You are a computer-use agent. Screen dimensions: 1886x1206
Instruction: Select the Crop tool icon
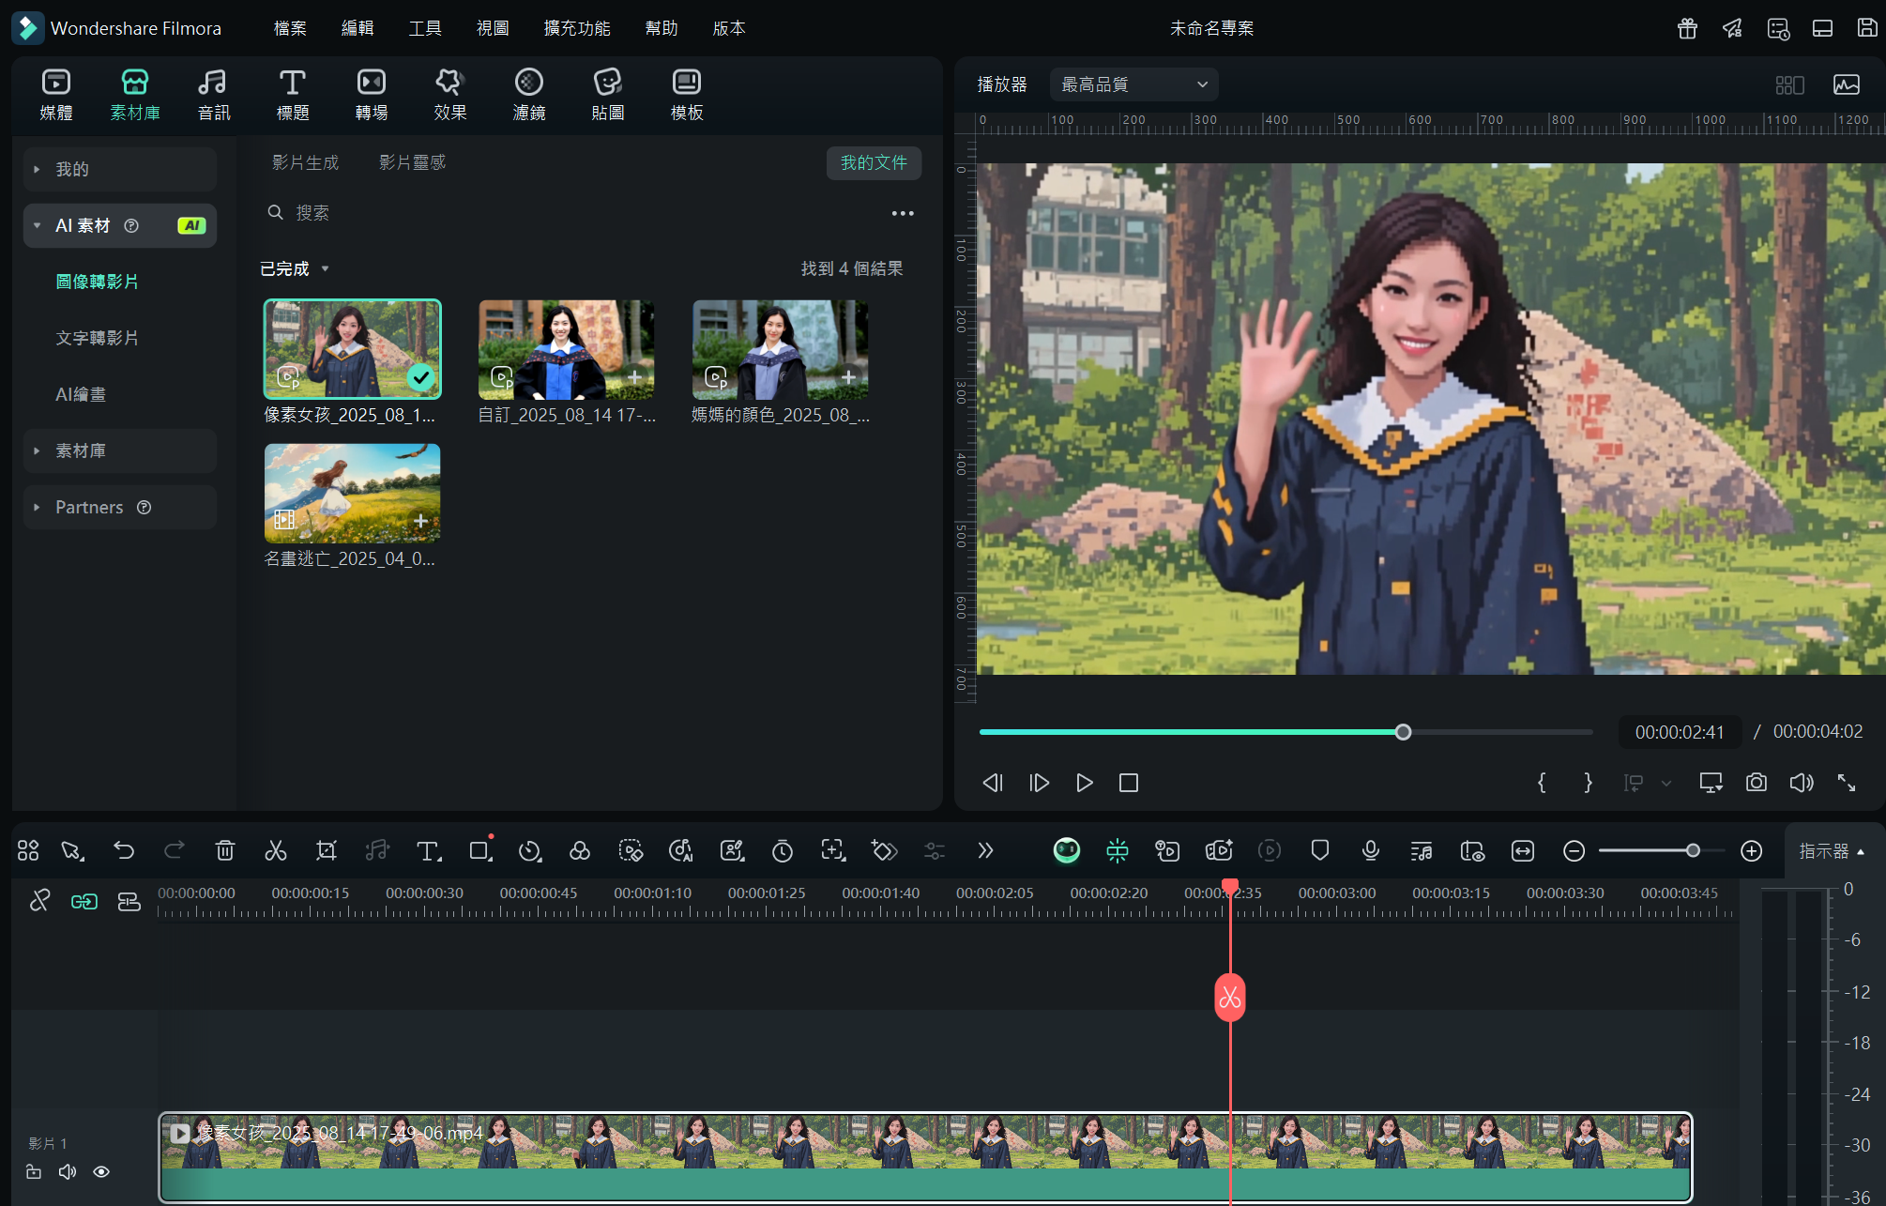tap(327, 851)
